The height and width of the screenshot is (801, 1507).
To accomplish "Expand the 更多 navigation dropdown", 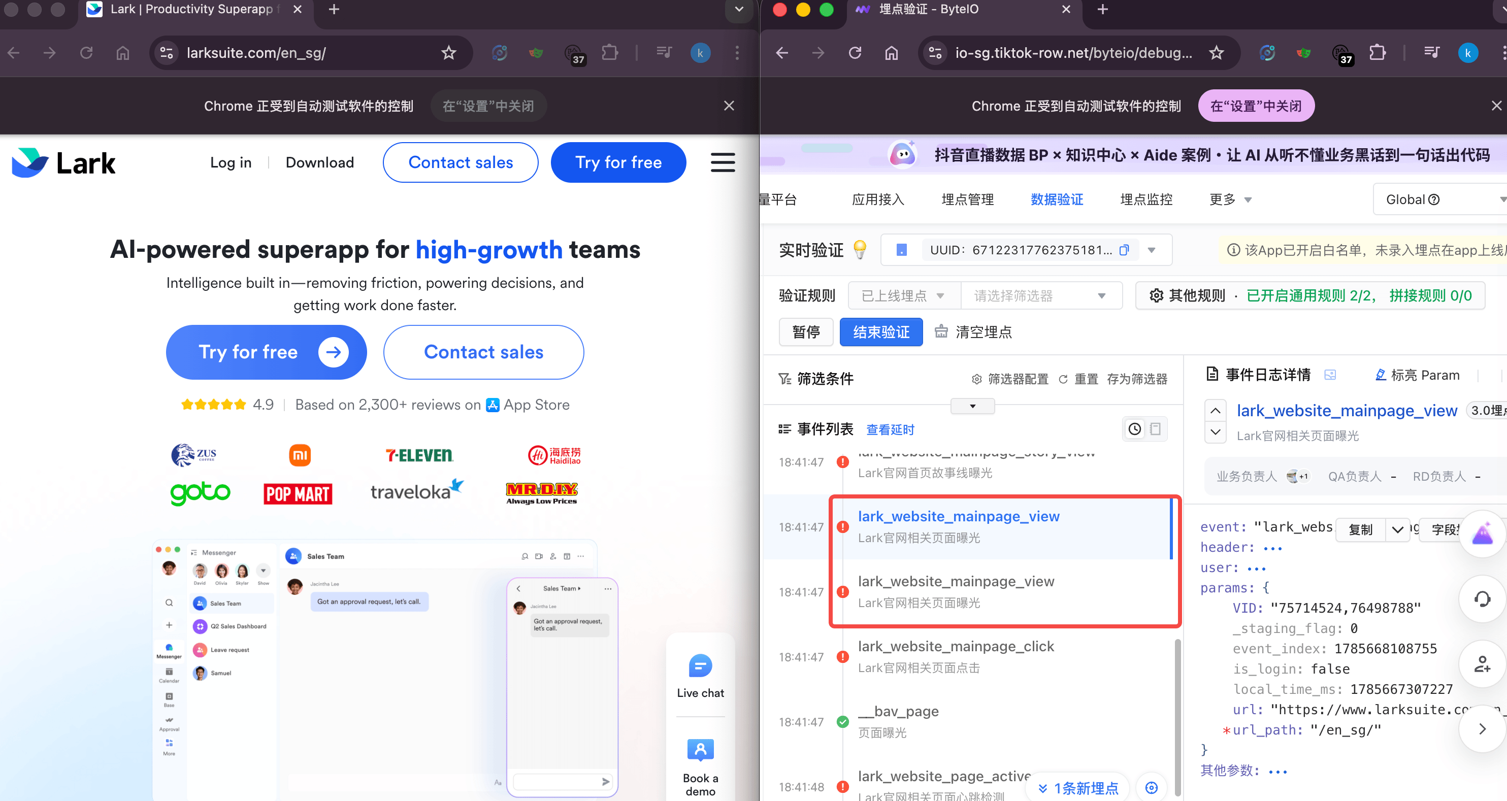I will (x=1231, y=199).
